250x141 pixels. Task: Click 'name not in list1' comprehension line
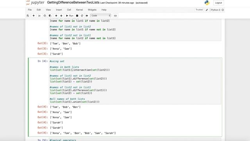coord(82,38)
